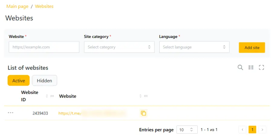The image size is (272, 138).
Task: Open the Select category dropdown
Action: [119, 47]
